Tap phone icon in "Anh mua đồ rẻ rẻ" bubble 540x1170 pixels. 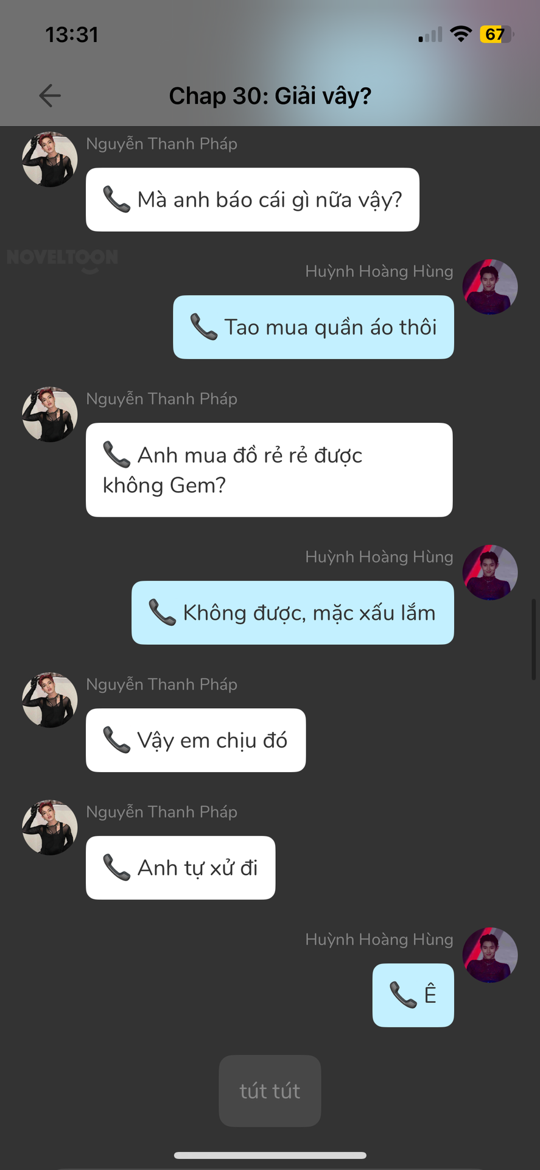(x=116, y=455)
